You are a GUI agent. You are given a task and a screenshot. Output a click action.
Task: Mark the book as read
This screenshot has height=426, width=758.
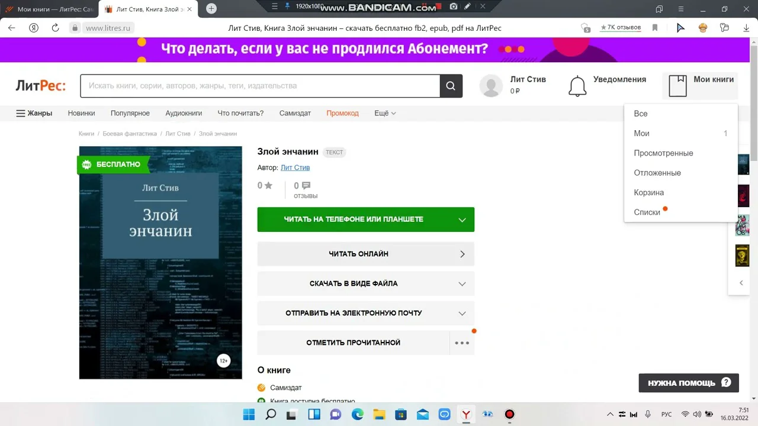(x=354, y=343)
